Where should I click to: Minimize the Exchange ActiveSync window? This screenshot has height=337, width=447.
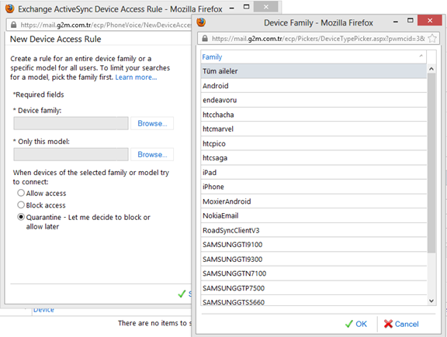pos(232,8)
